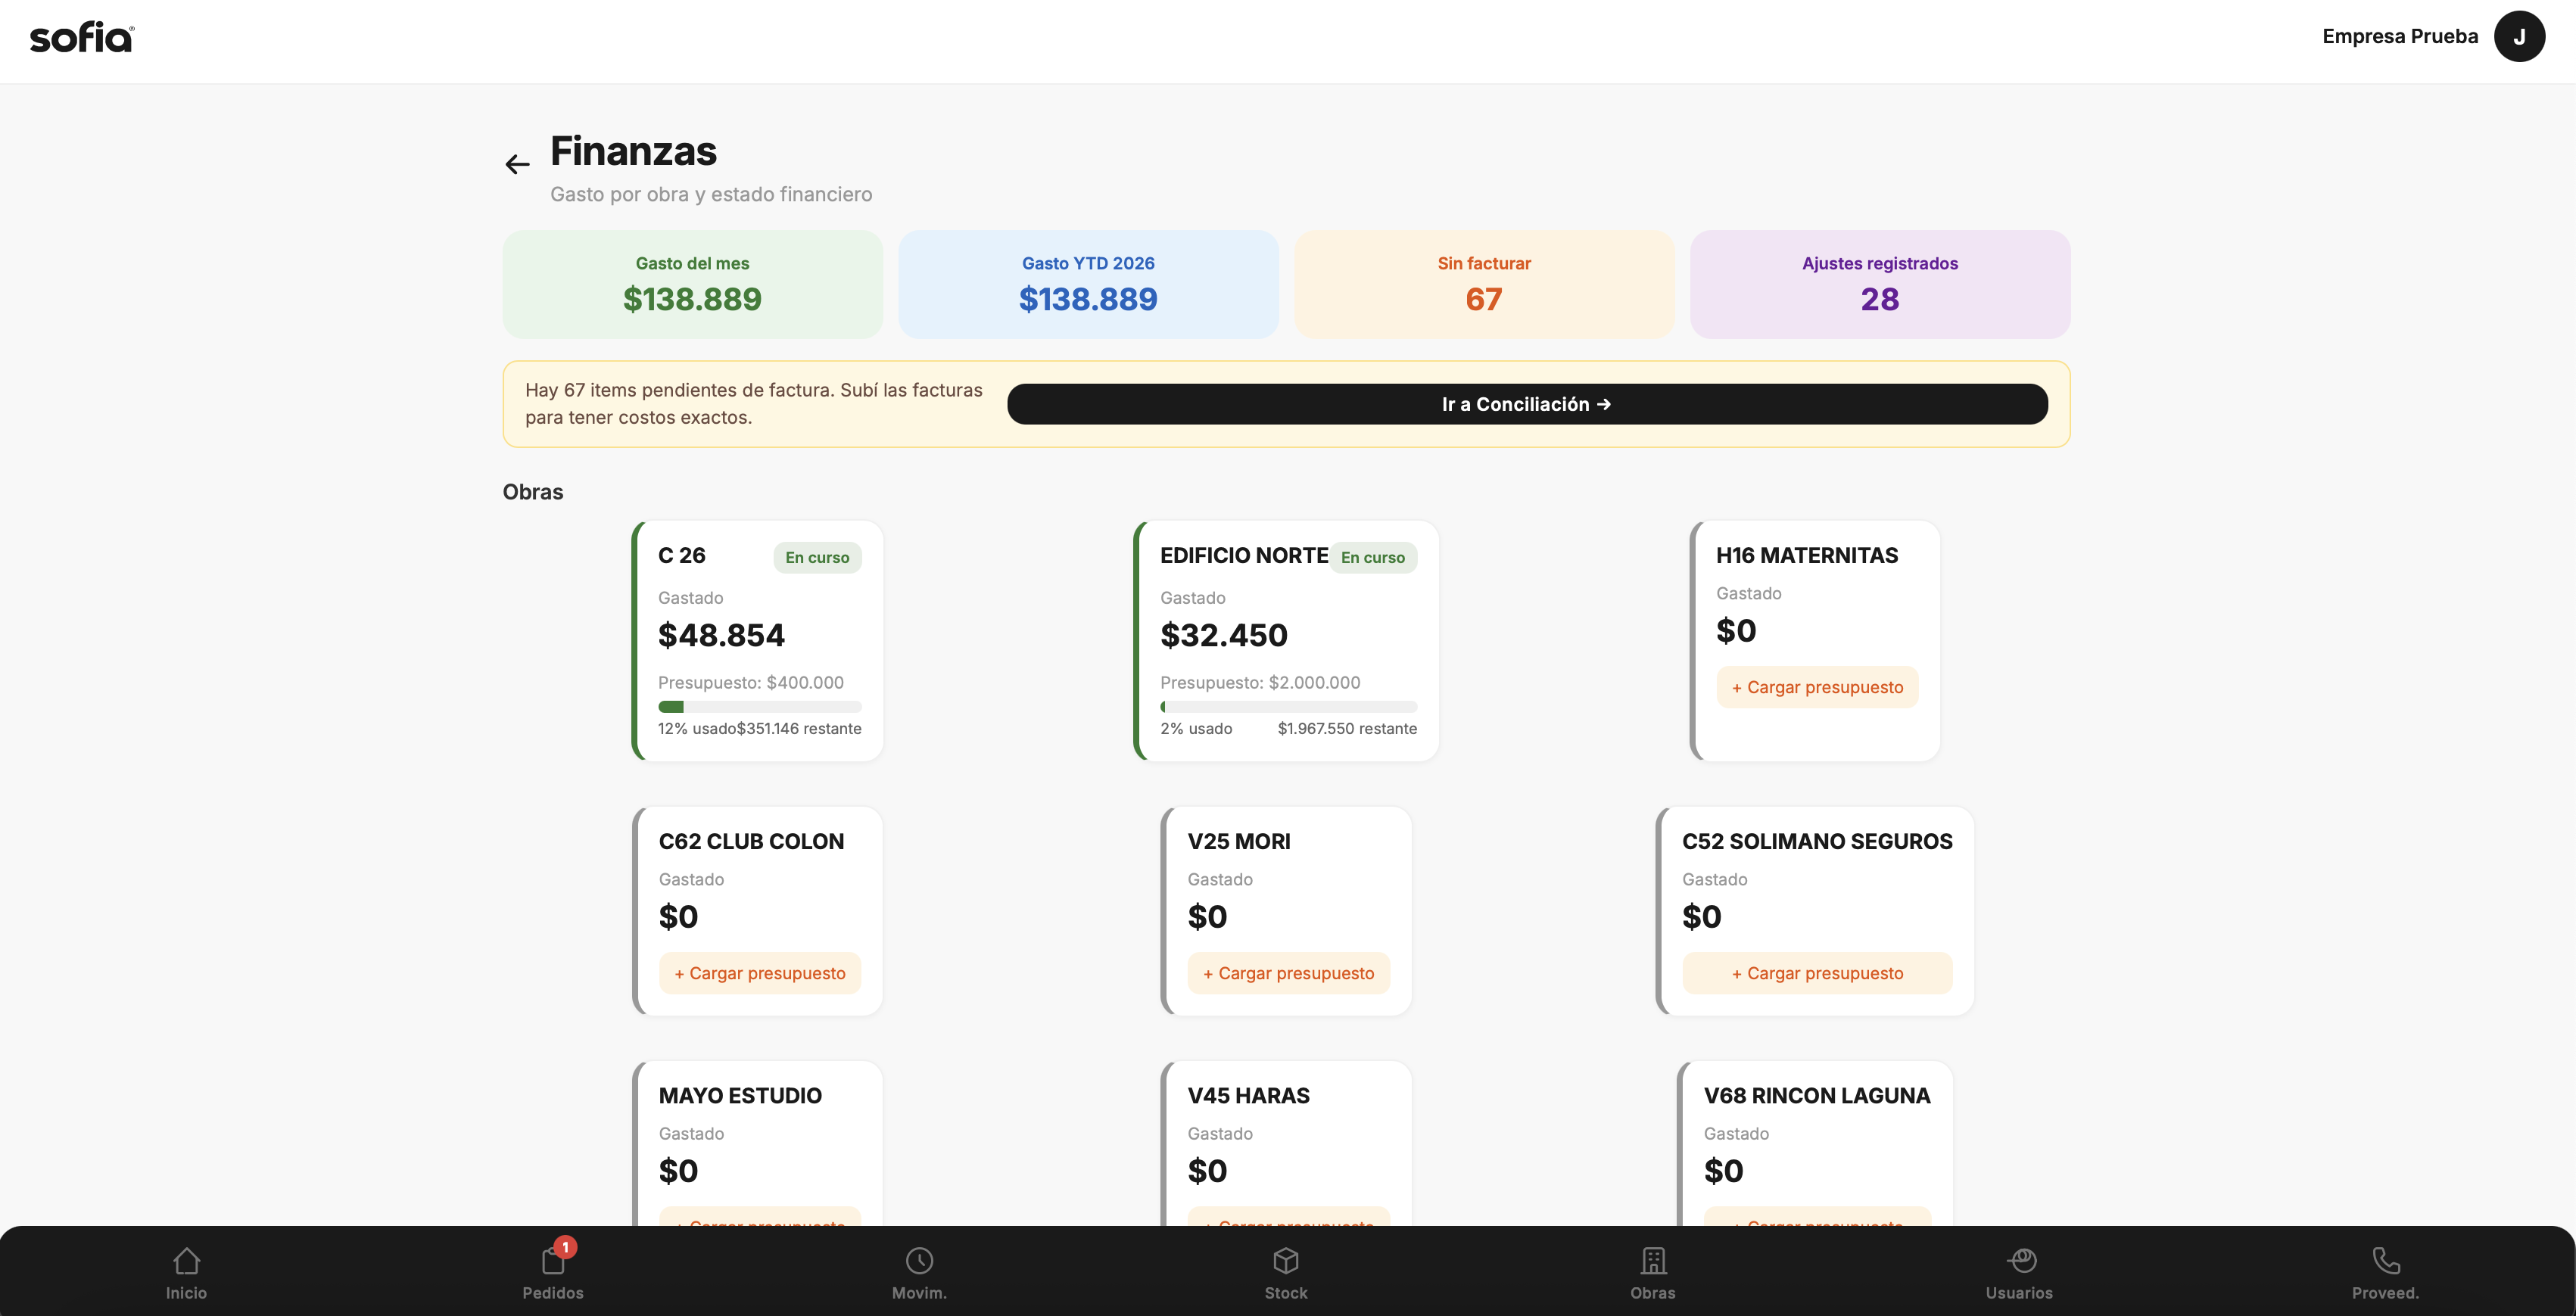Open Pedidos via the package icon

[x=553, y=1260]
